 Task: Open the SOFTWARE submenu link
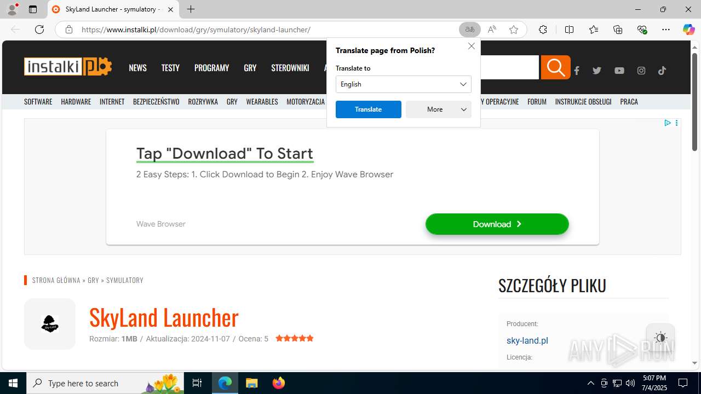(38, 102)
